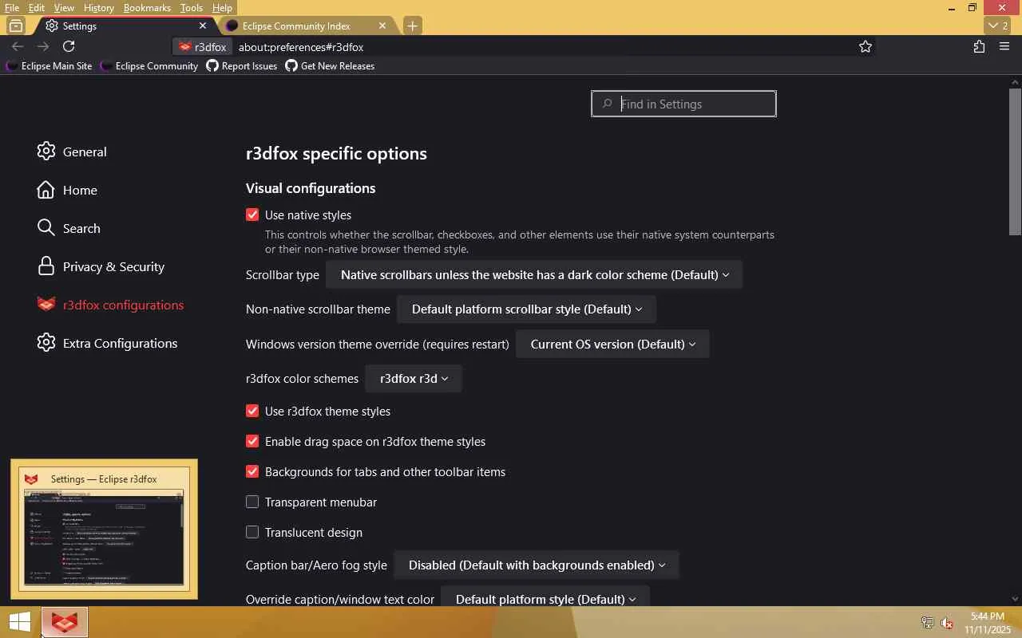The height and width of the screenshot is (638, 1022).
Task: Click the 'r3dfox specific options' heading
Action: click(336, 153)
